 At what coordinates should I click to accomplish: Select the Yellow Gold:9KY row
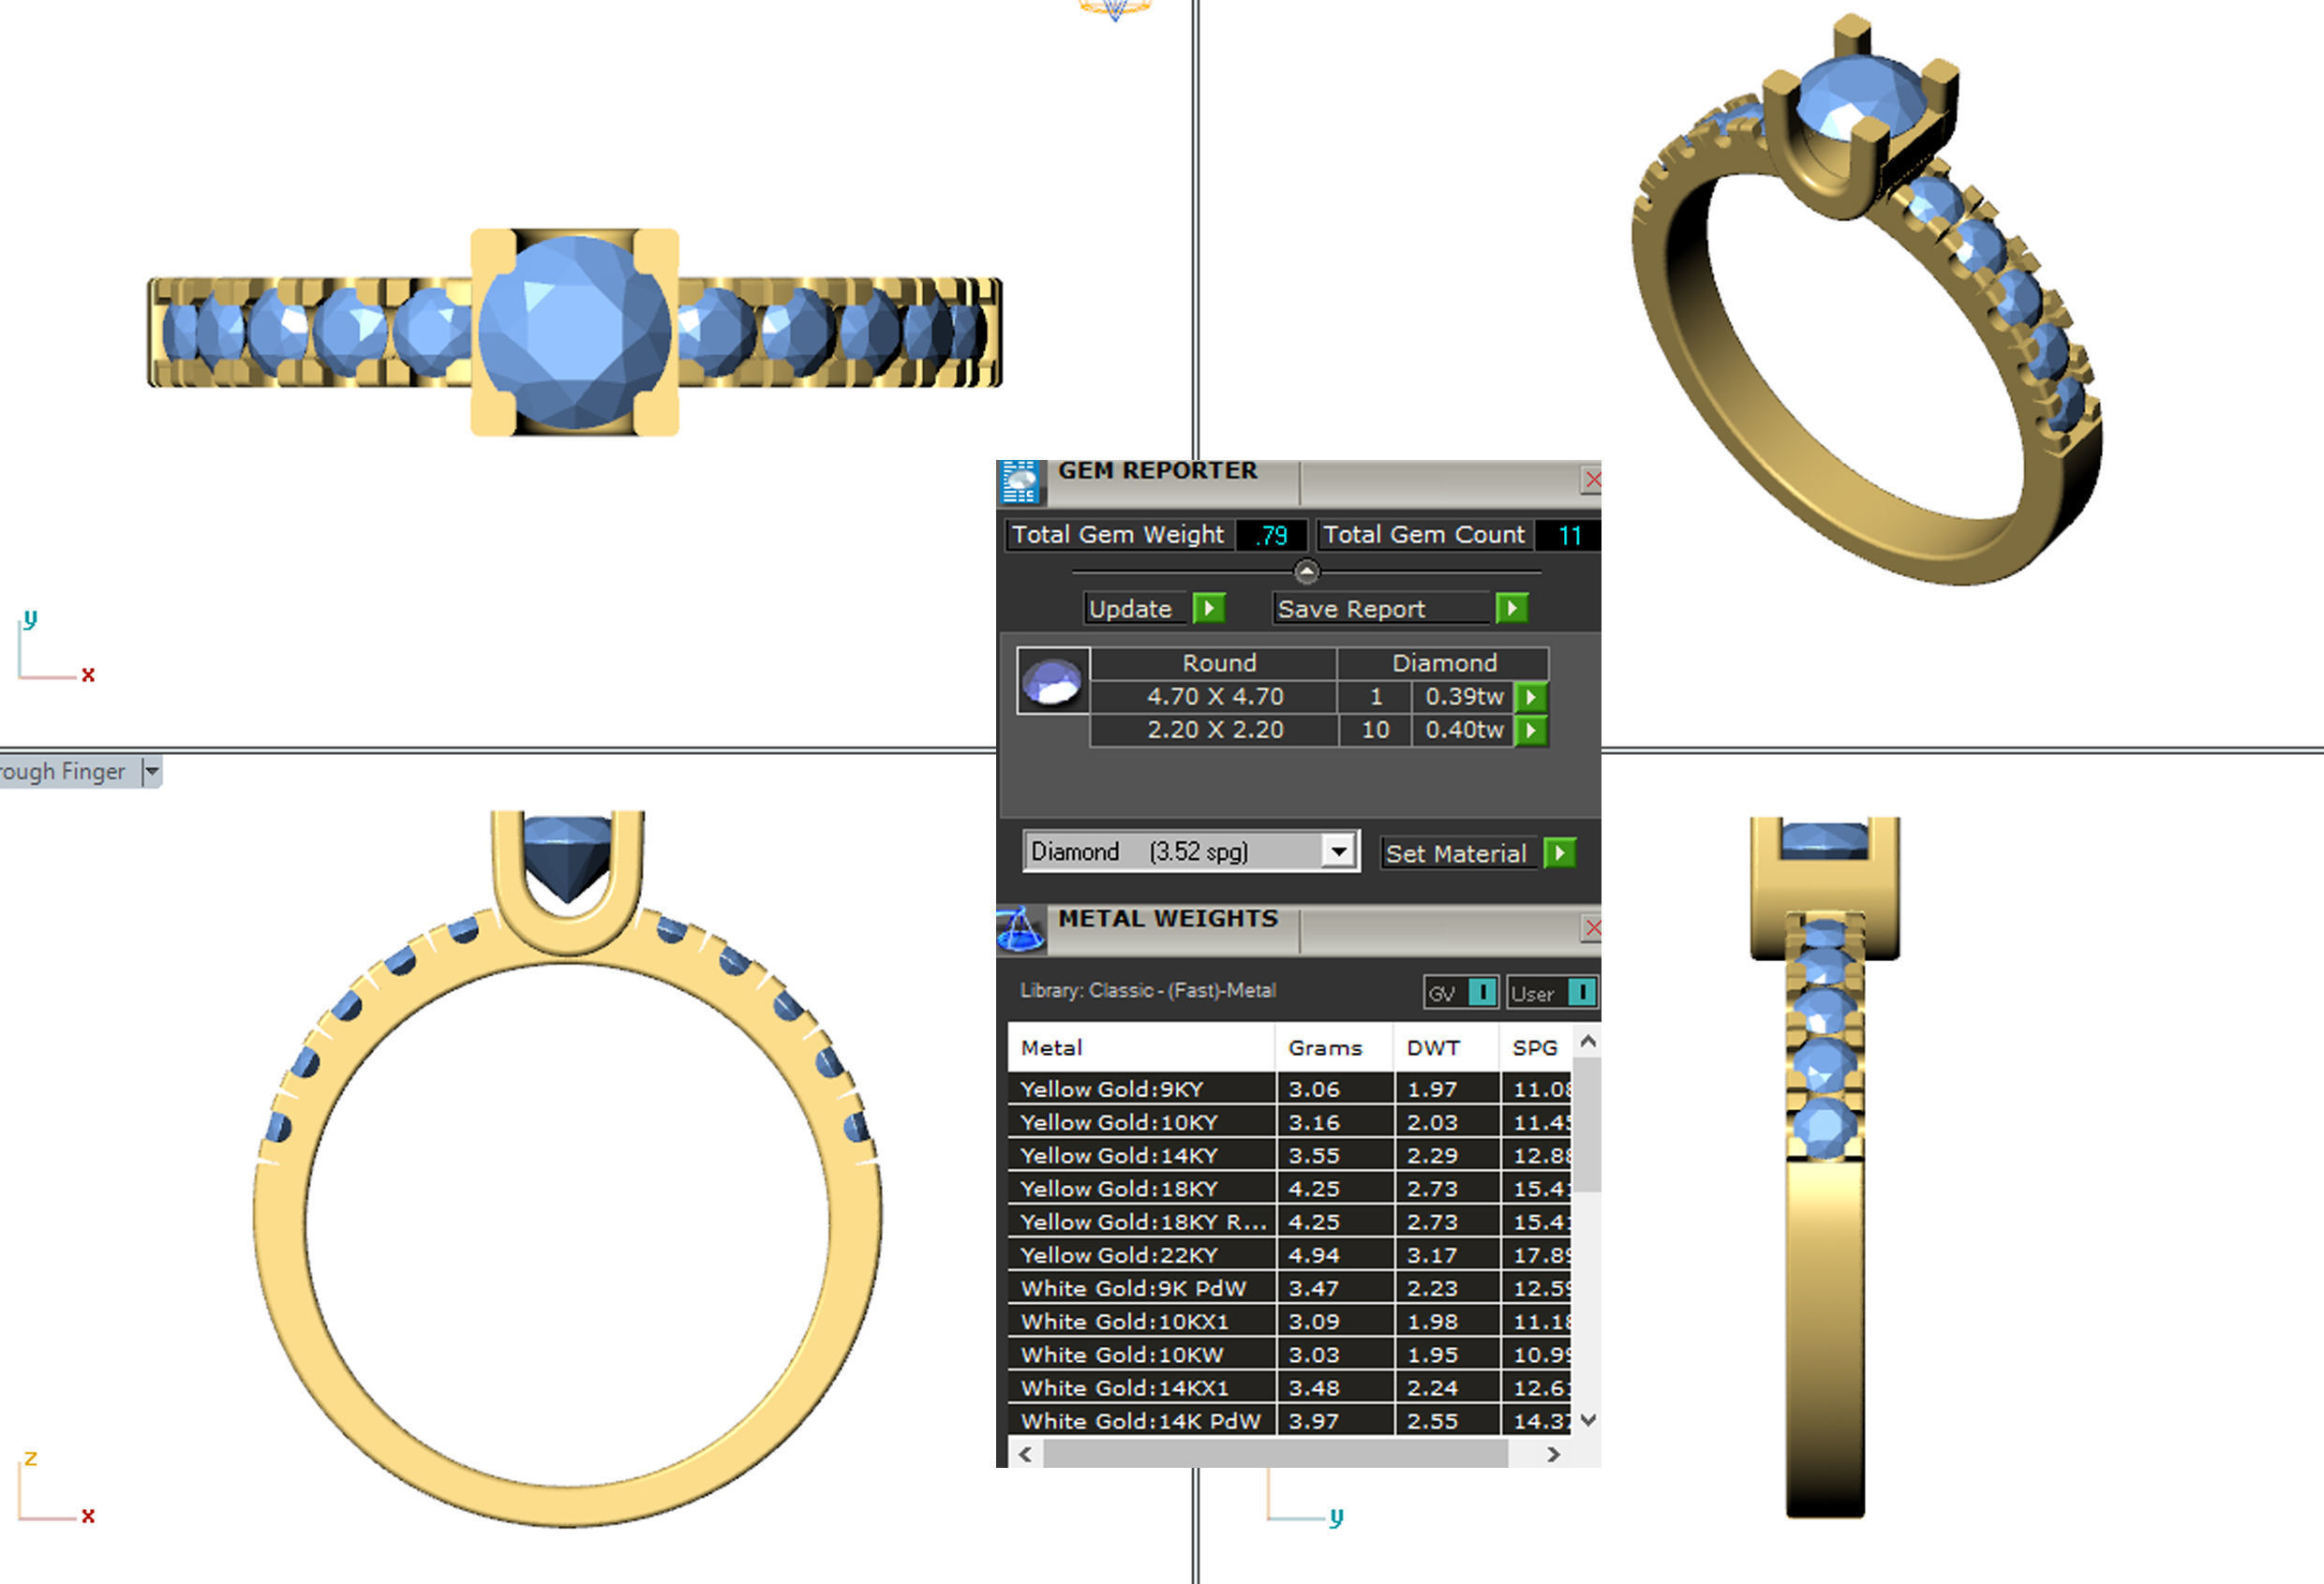tap(1290, 1088)
